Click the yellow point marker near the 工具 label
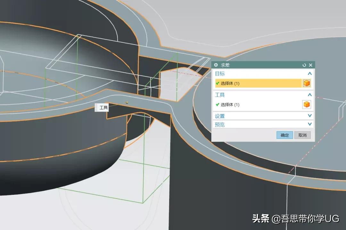The image size is (346, 230). click(127, 102)
